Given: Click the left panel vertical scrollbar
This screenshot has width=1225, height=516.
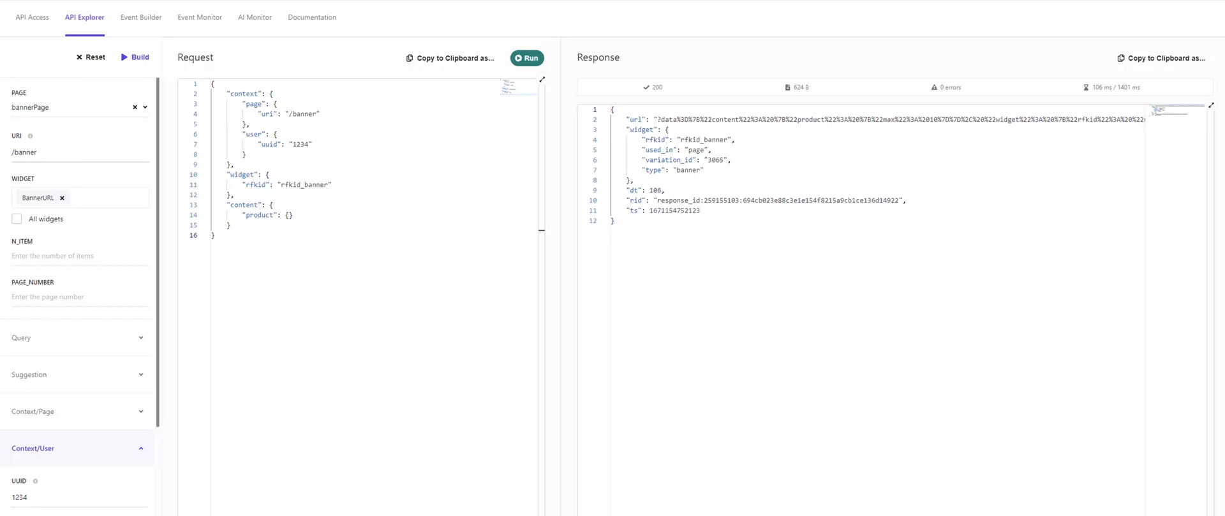Looking at the screenshot, I should point(158,253).
